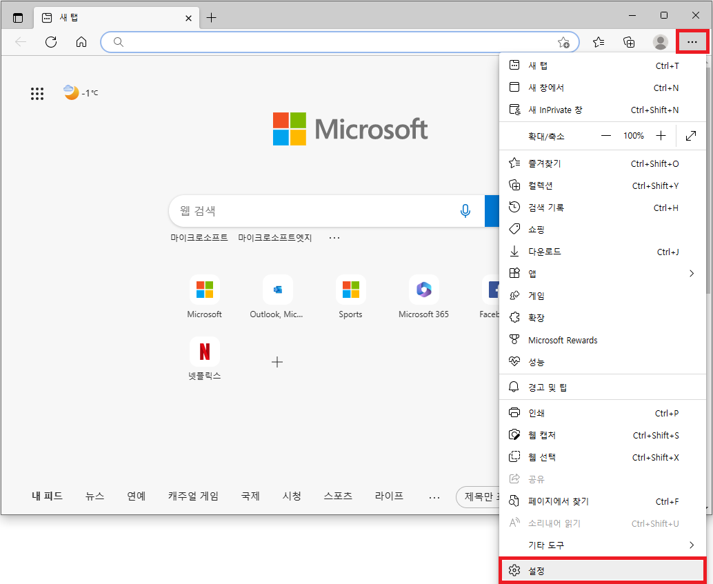This screenshot has height=584, width=713.
Task: Open a new tab with plus button
Action: coord(212,18)
